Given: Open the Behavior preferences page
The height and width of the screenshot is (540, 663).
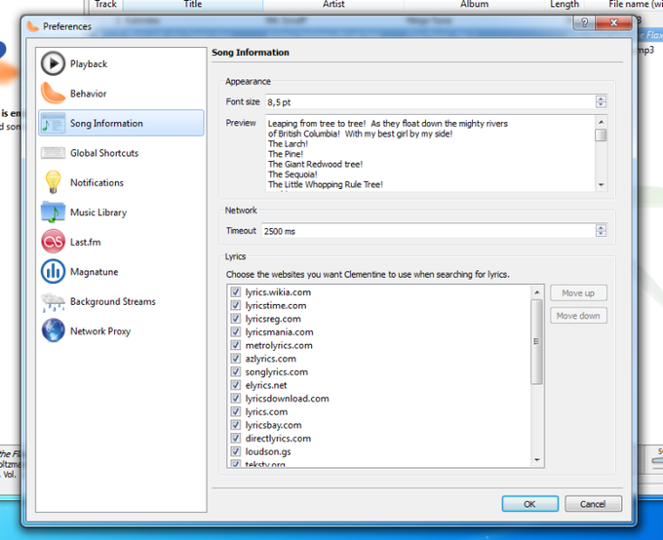Looking at the screenshot, I should tap(121, 94).
